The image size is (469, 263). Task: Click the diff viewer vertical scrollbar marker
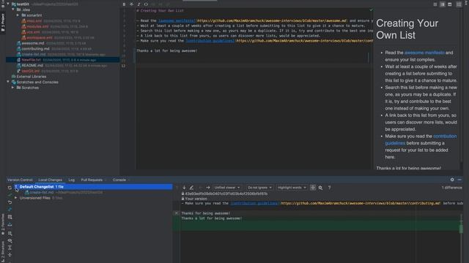pyautogui.click(x=461, y=229)
